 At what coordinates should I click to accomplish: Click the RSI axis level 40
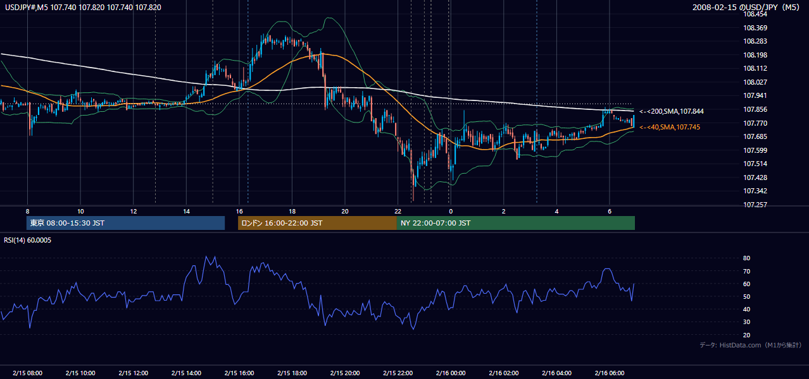[x=747, y=309]
